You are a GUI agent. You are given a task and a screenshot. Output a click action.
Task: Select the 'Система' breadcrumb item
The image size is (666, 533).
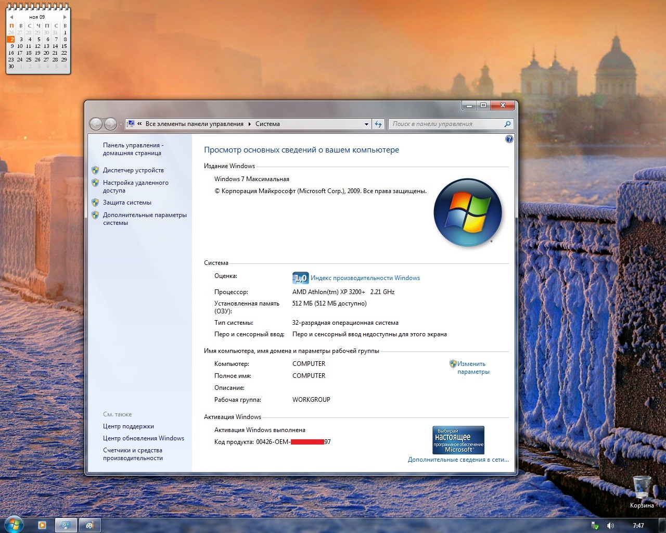pyautogui.click(x=267, y=124)
